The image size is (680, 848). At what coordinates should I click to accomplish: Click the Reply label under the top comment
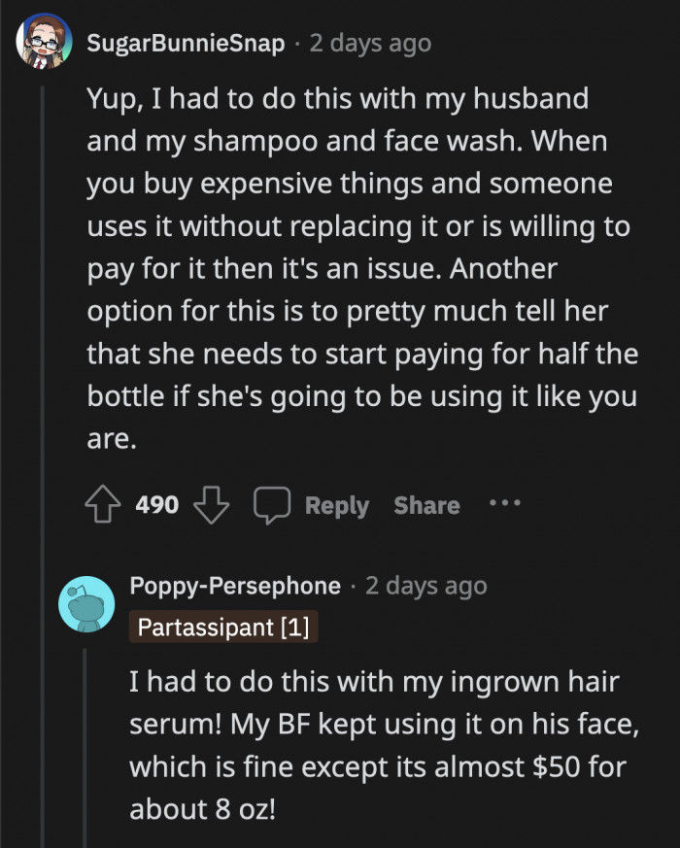(x=336, y=505)
